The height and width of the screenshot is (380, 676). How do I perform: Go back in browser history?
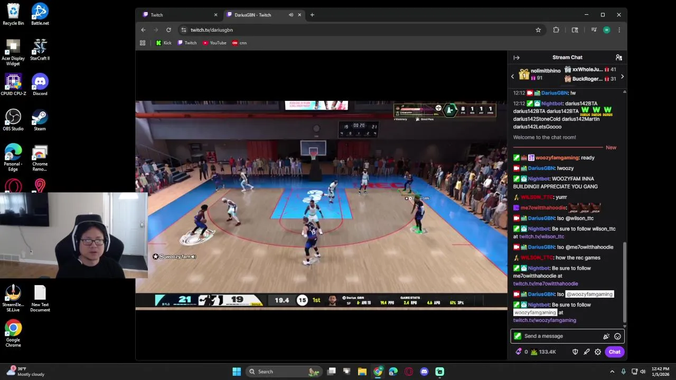(143, 30)
